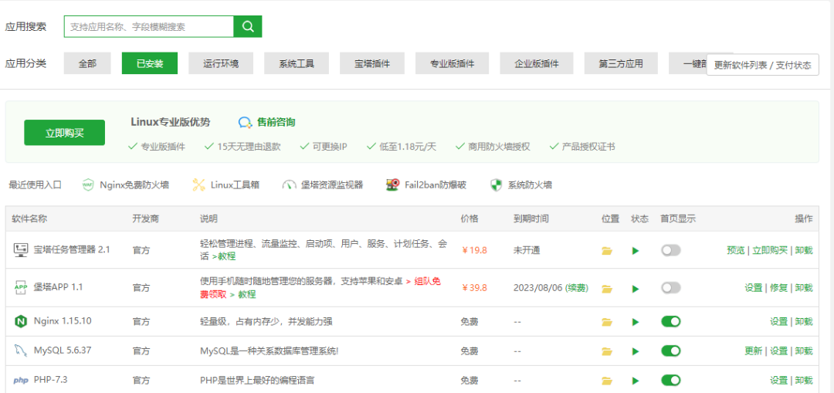Open folder location for Nginx 1.15.10

pyautogui.click(x=607, y=322)
